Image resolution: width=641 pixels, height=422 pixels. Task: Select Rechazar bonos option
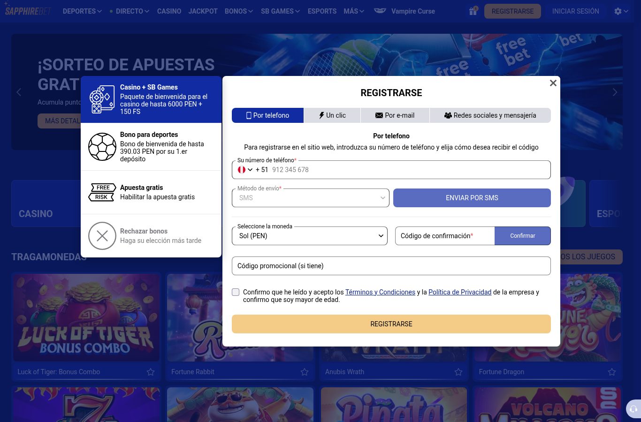tap(151, 236)
